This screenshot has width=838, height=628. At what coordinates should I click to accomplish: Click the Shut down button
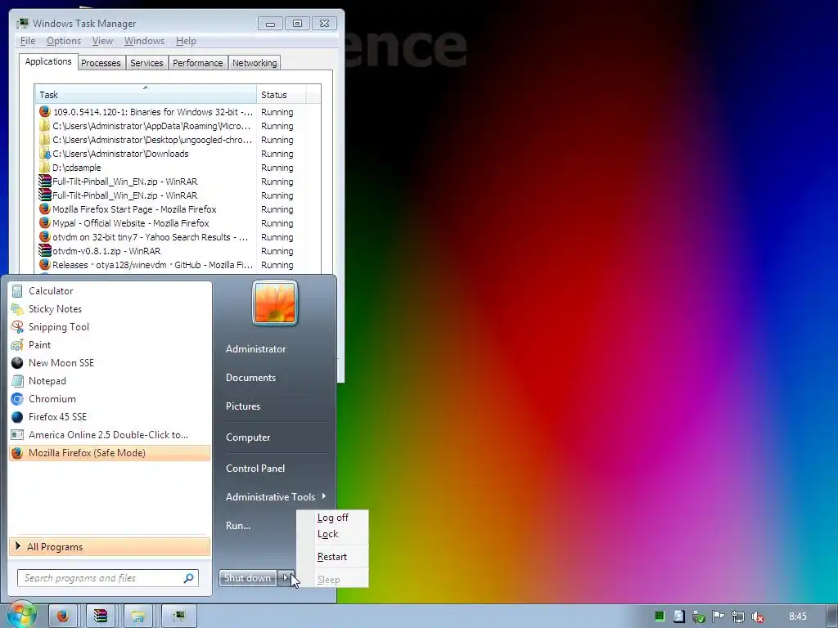[247, 578]
